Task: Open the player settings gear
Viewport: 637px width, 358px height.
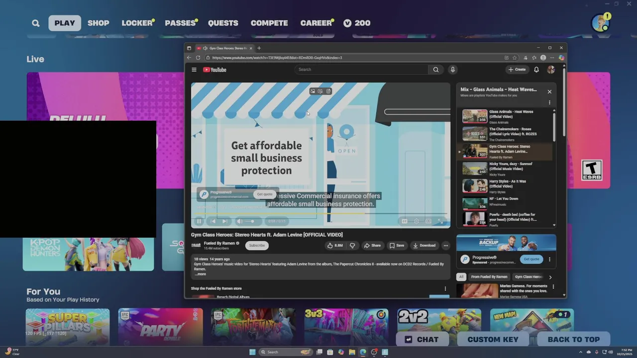Action: pos(417,221)
